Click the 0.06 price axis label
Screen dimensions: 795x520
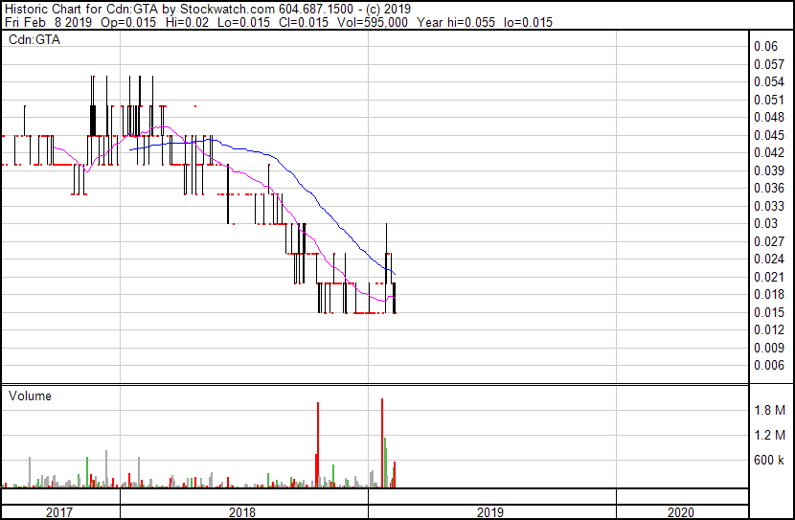click(x=765, y=46)
